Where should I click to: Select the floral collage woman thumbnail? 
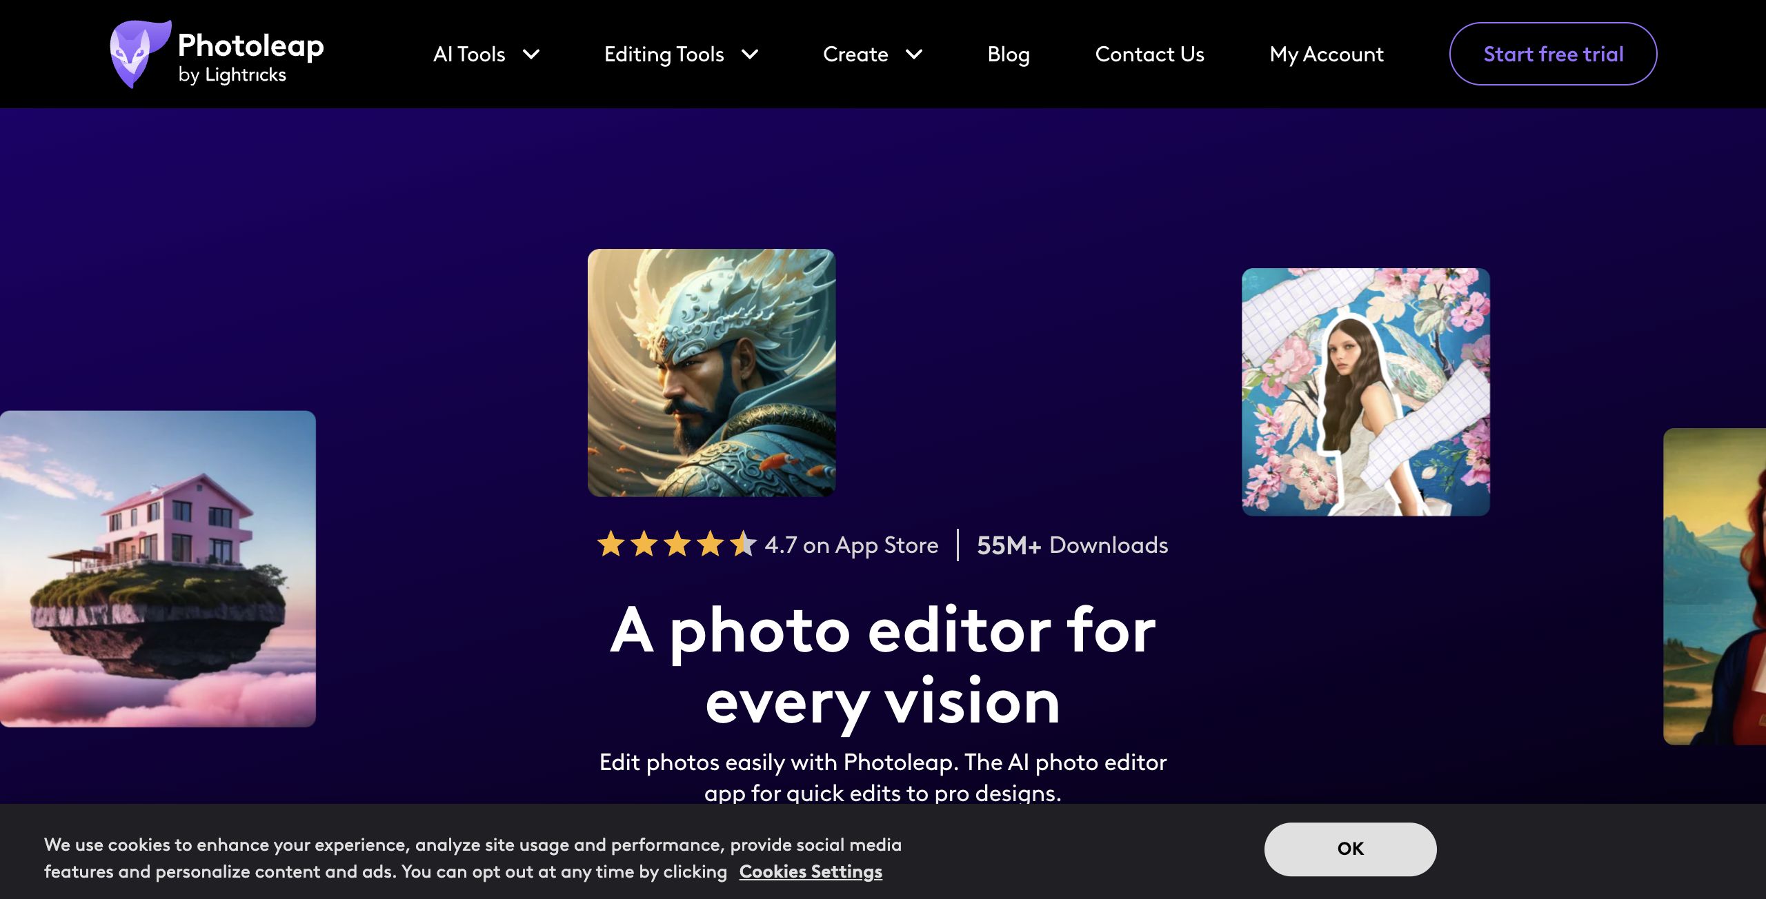[x=1366, y=392]
